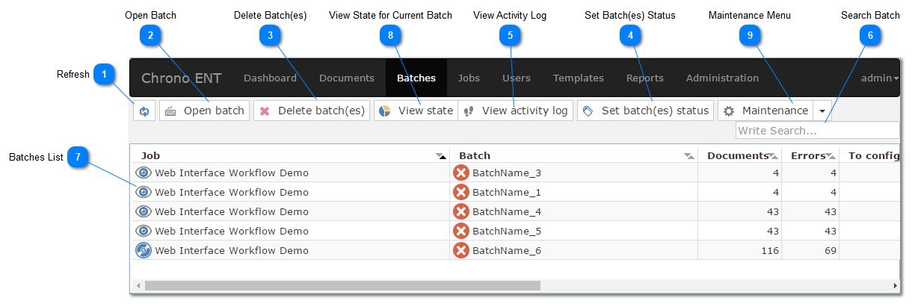Click eye icon in BatchName_4 row

144,211
